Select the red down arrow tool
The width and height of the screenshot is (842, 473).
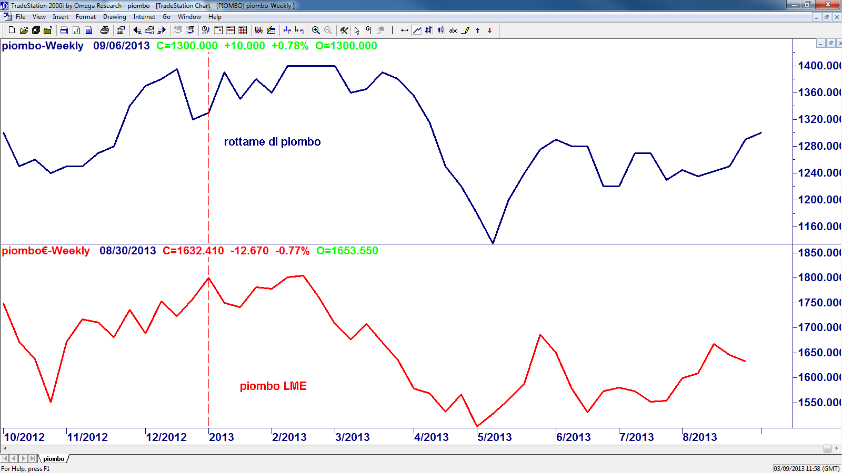[490, 30]
